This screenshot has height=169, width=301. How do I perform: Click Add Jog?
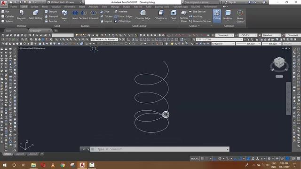(196, 16)
